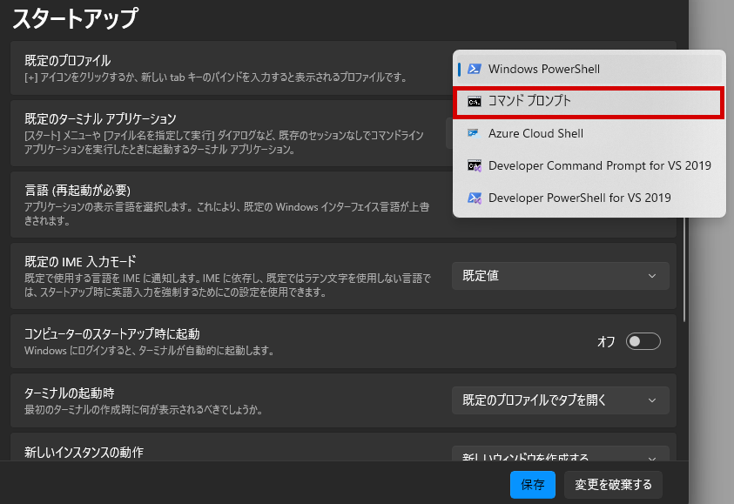Click the Command Prompt icon in dropdown list
734x504 pixels.
pos(475,101)
